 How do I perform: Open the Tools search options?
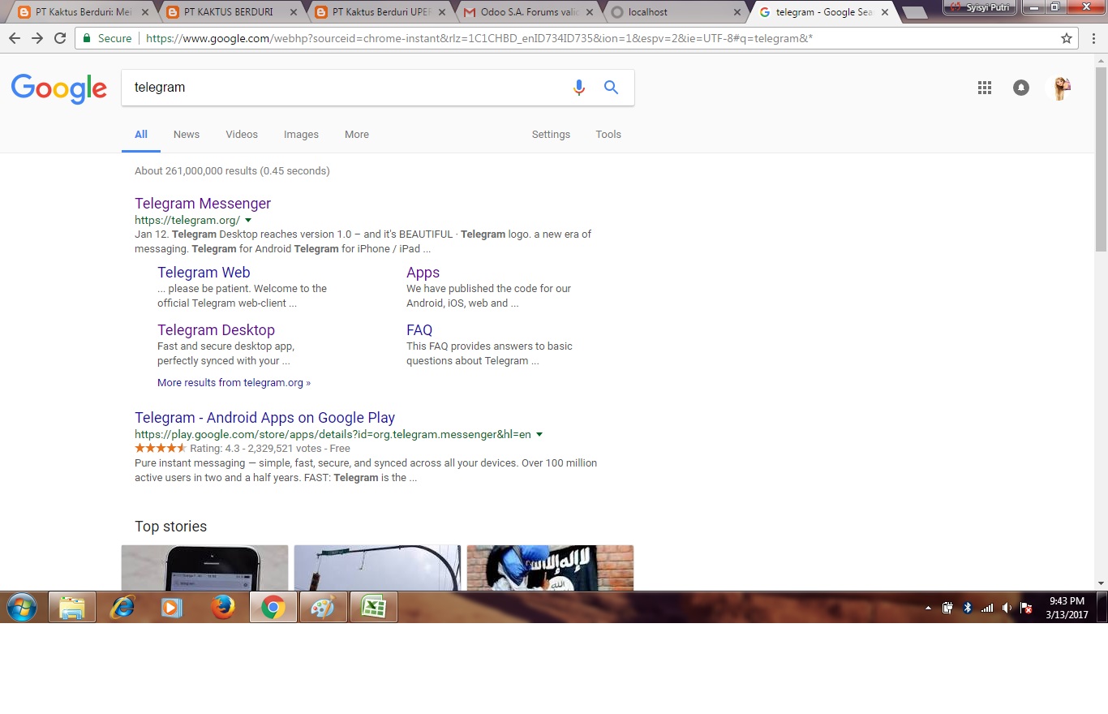pyautogui.click(x=608, y=135)
